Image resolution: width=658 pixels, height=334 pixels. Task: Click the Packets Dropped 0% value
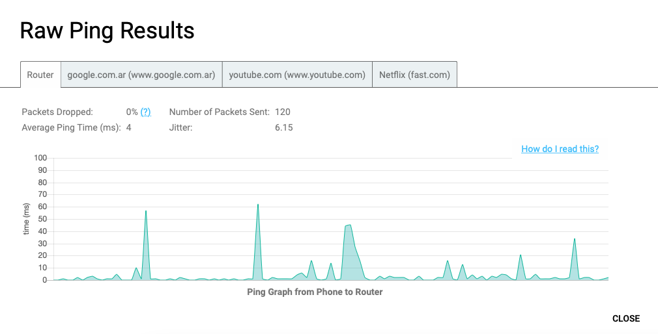132,112
